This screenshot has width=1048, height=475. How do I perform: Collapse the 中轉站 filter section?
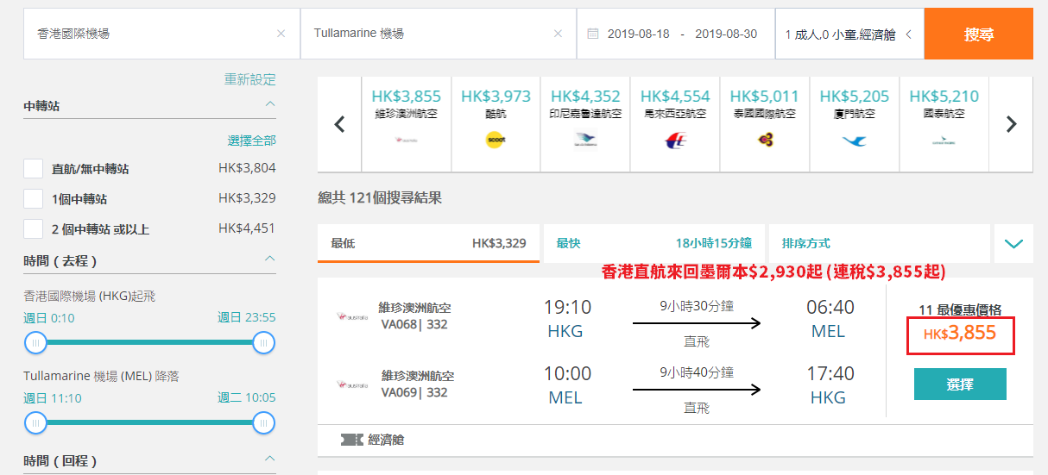point(270,104)
